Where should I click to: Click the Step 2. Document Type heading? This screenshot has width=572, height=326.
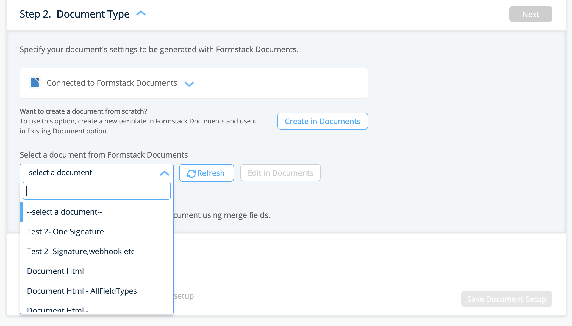[x=74, y=14]
